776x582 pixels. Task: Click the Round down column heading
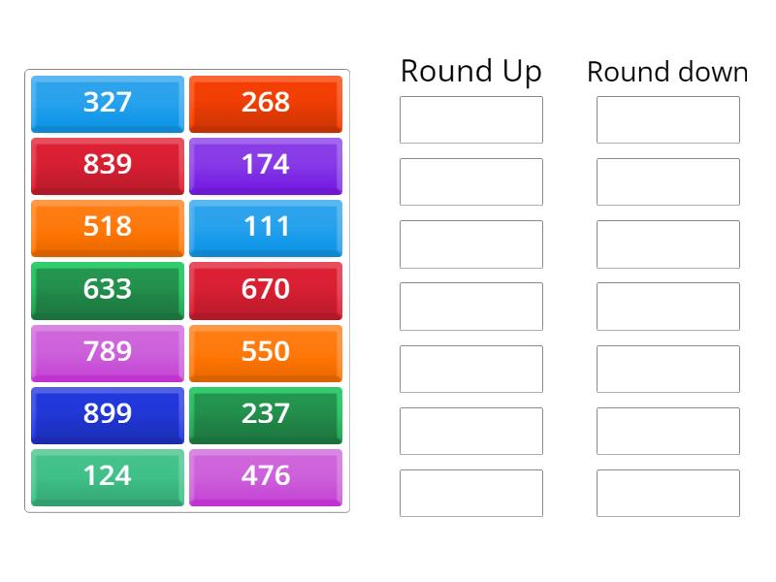667,72
